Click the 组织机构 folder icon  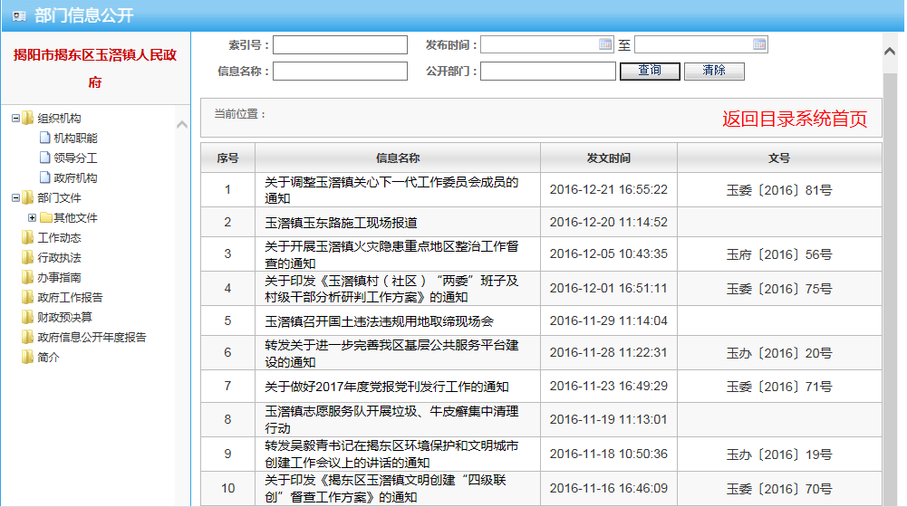coord(27,118)
